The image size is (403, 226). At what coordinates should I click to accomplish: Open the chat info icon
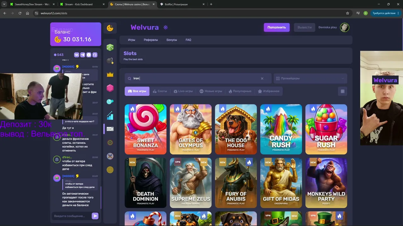(89, 55)
